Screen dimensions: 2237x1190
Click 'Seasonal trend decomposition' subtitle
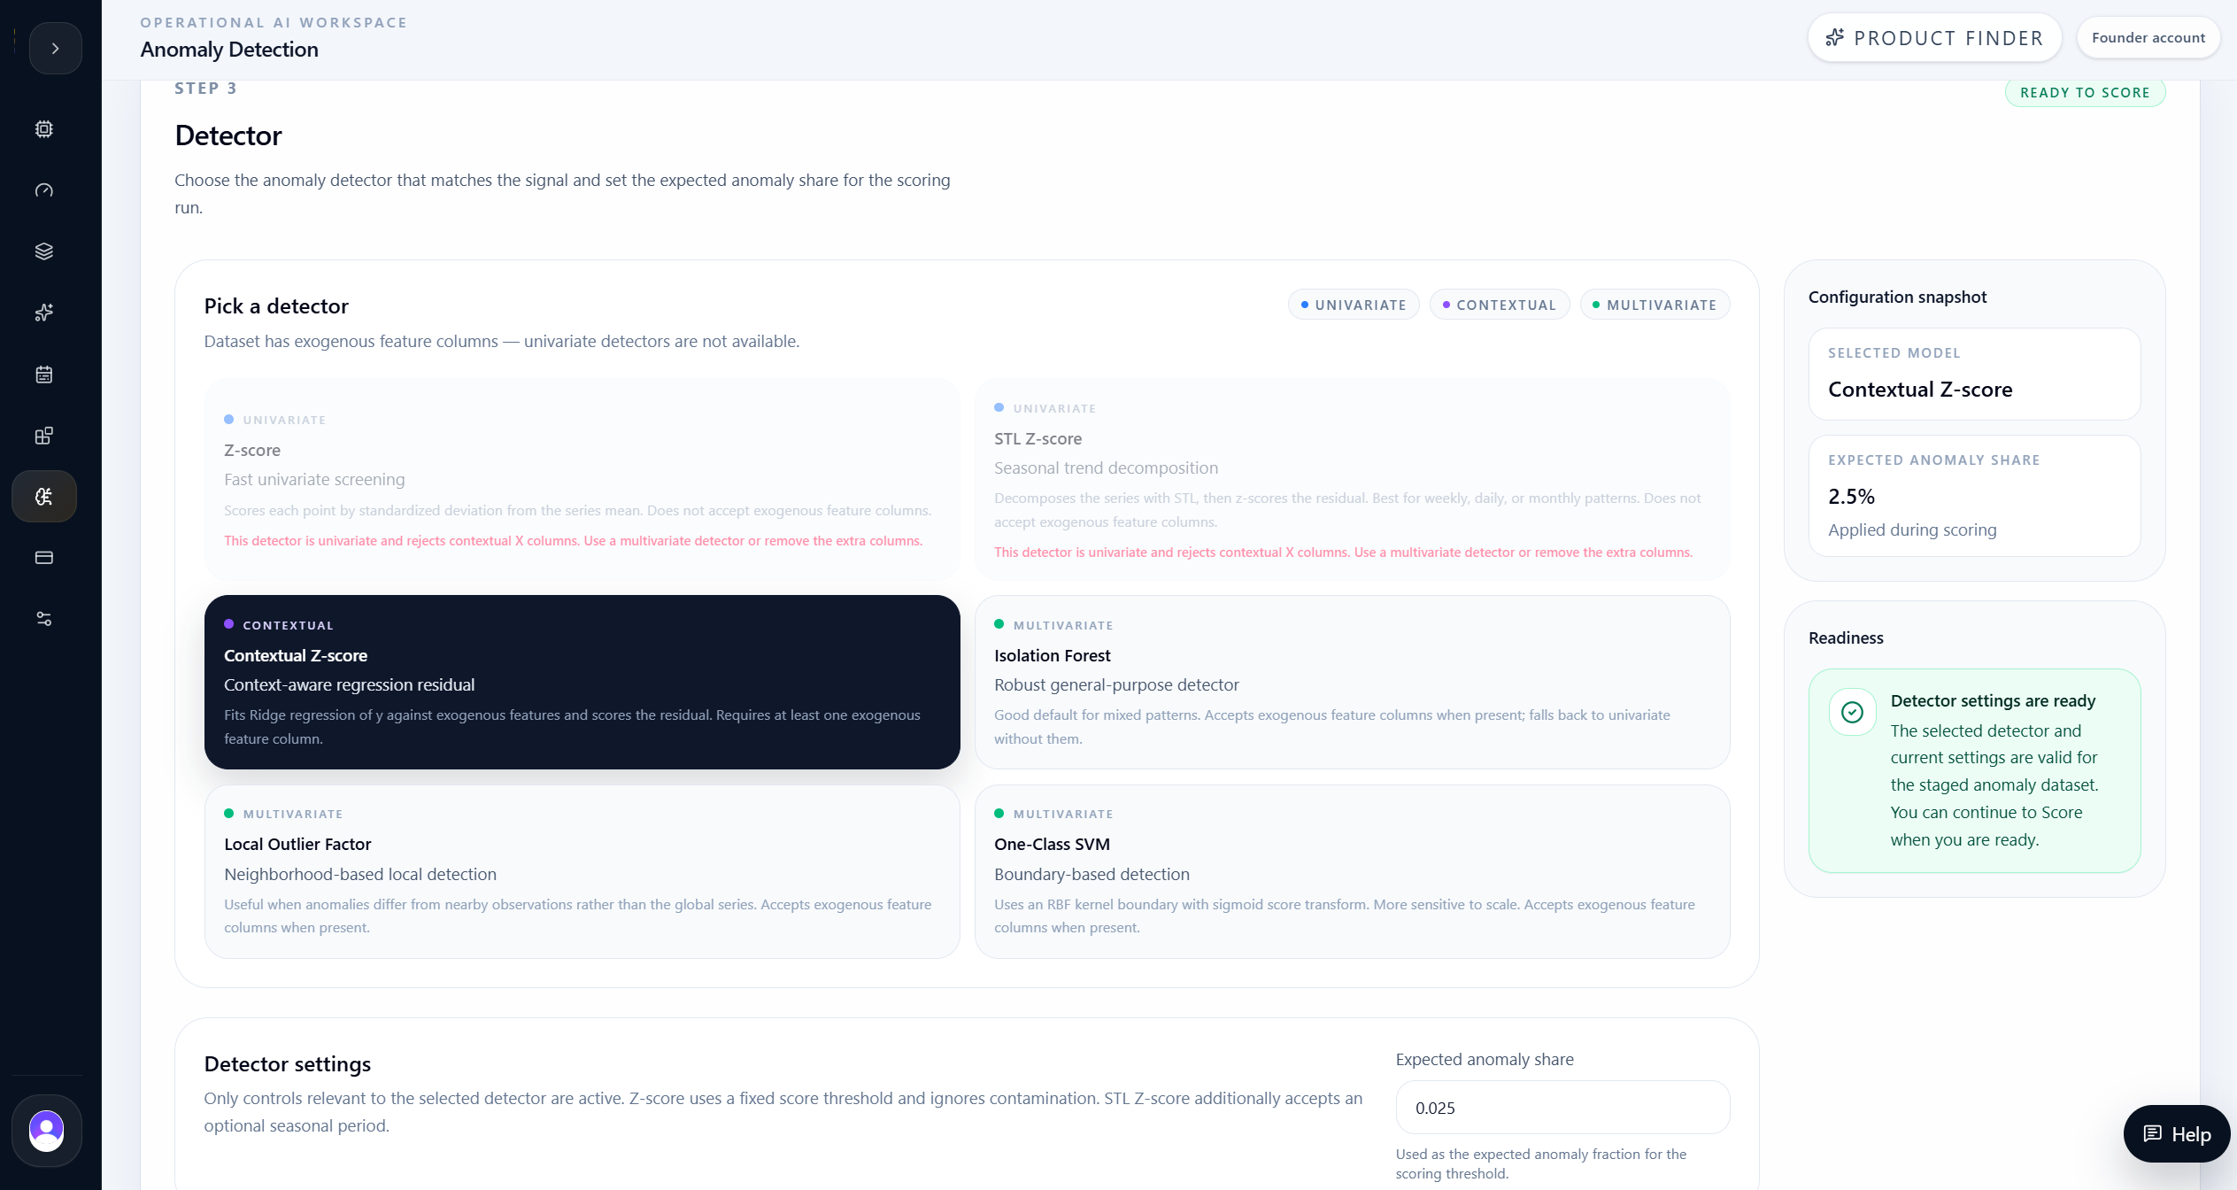pyautogui.click(x=1106, y=468)
